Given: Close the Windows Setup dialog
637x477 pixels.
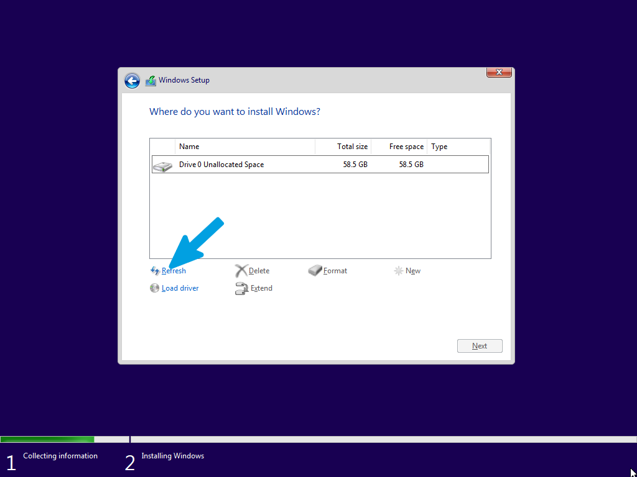Looking at the screenshot, I should (499, 72).
